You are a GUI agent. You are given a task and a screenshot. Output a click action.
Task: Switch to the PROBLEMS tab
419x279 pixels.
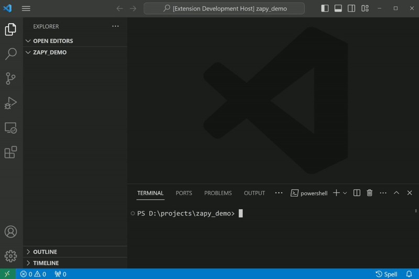click(x=218, y=193)
